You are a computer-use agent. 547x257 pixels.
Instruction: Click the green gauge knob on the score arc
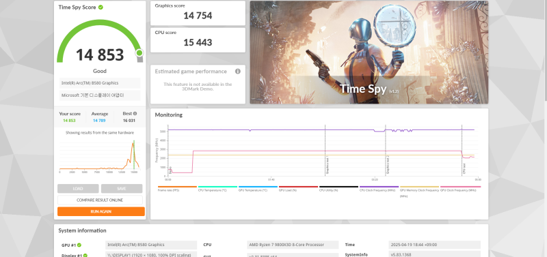[139, 53]
